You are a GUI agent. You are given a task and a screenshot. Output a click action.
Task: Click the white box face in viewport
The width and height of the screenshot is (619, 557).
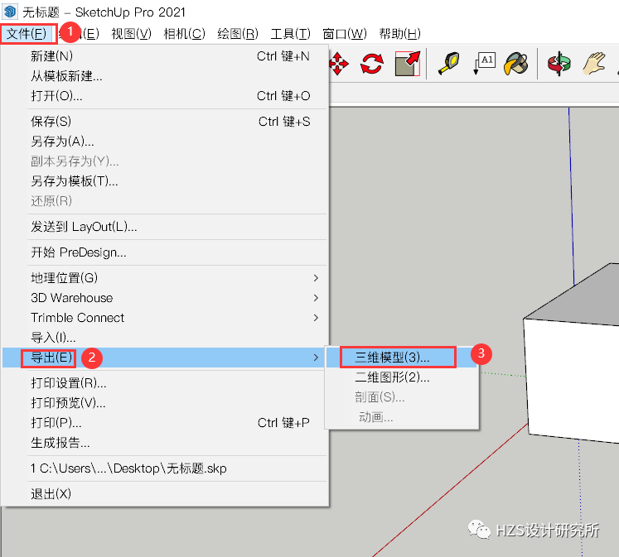tap(573, 381)
